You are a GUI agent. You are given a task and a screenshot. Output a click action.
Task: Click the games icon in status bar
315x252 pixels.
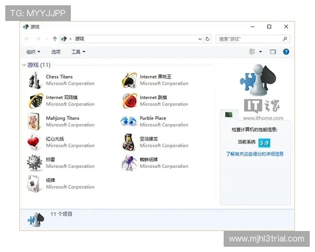(36, 220)
